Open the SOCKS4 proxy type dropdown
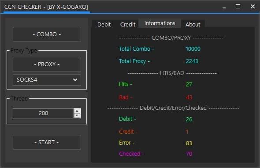Image resolution: width=260 pixels, height=168 pixels. pyautogui.click(x=47, y=80)
